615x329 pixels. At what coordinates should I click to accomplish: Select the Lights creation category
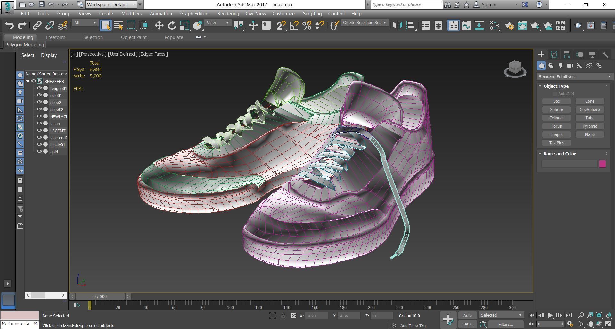click(x=561, y=66)
